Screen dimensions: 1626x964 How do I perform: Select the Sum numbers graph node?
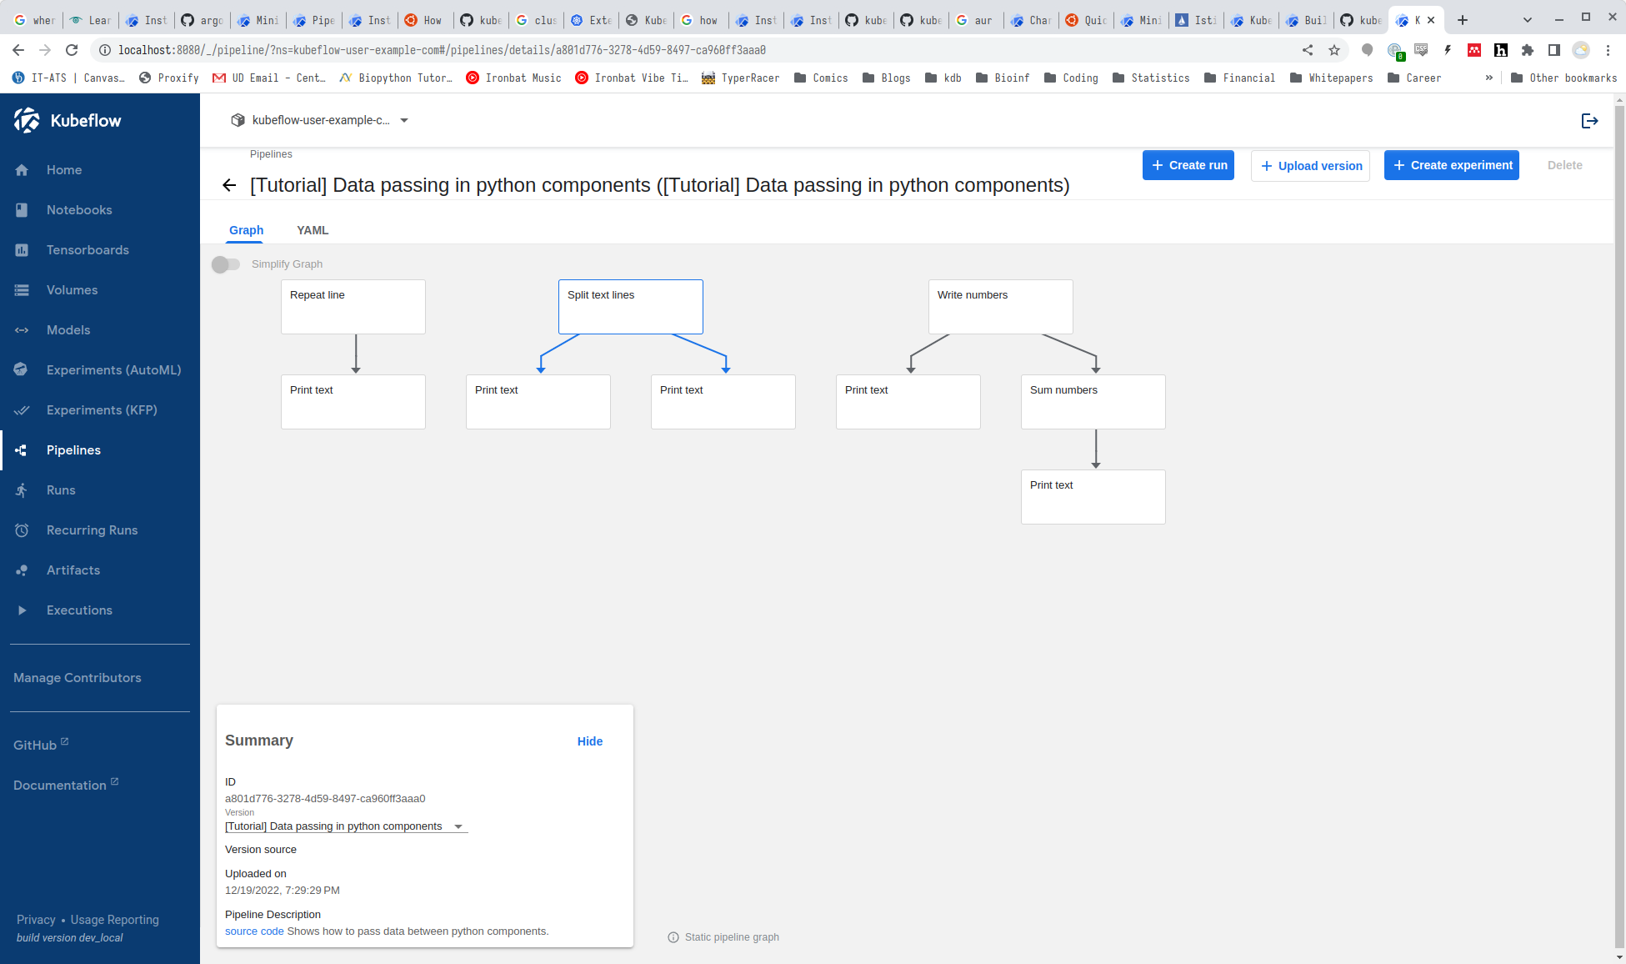[1093, 402]
